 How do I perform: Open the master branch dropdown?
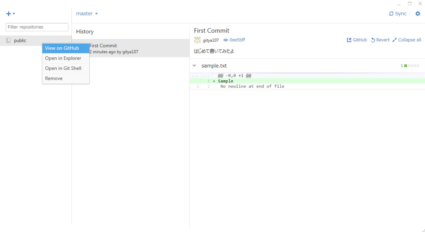pos(87,14)
